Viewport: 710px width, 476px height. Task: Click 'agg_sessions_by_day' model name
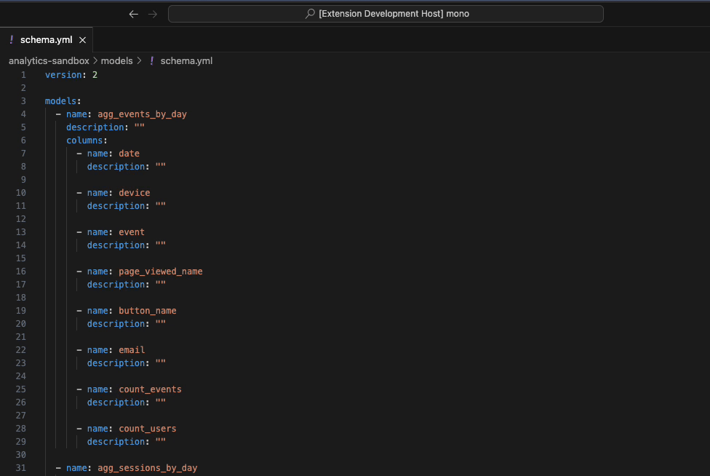click(147, 468)
